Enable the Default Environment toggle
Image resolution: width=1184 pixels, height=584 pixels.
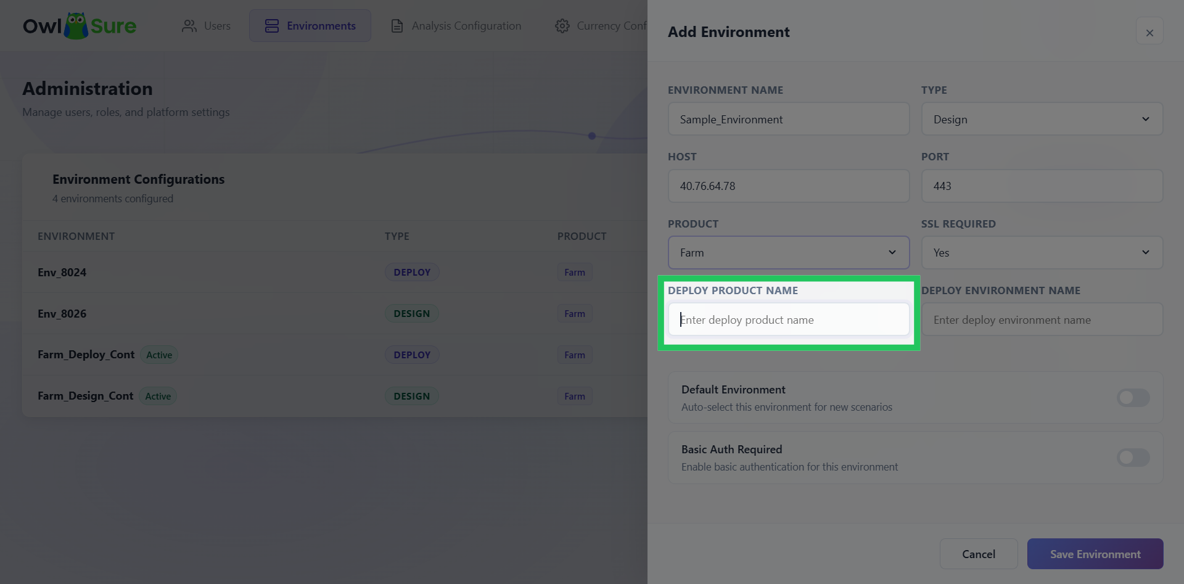click(x=1133, y=398)
